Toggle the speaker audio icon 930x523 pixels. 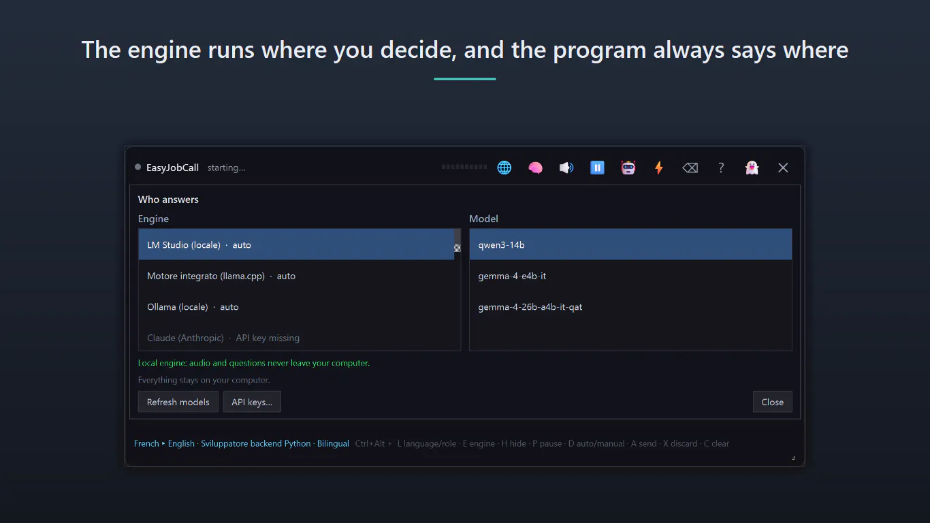pyautogui.click(x=566, y=168)
